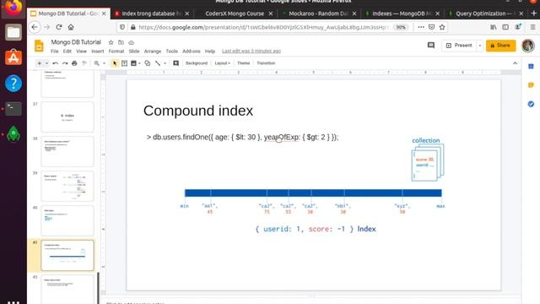
Task: Open the Google Slides home logo
Action: (39, 46)
